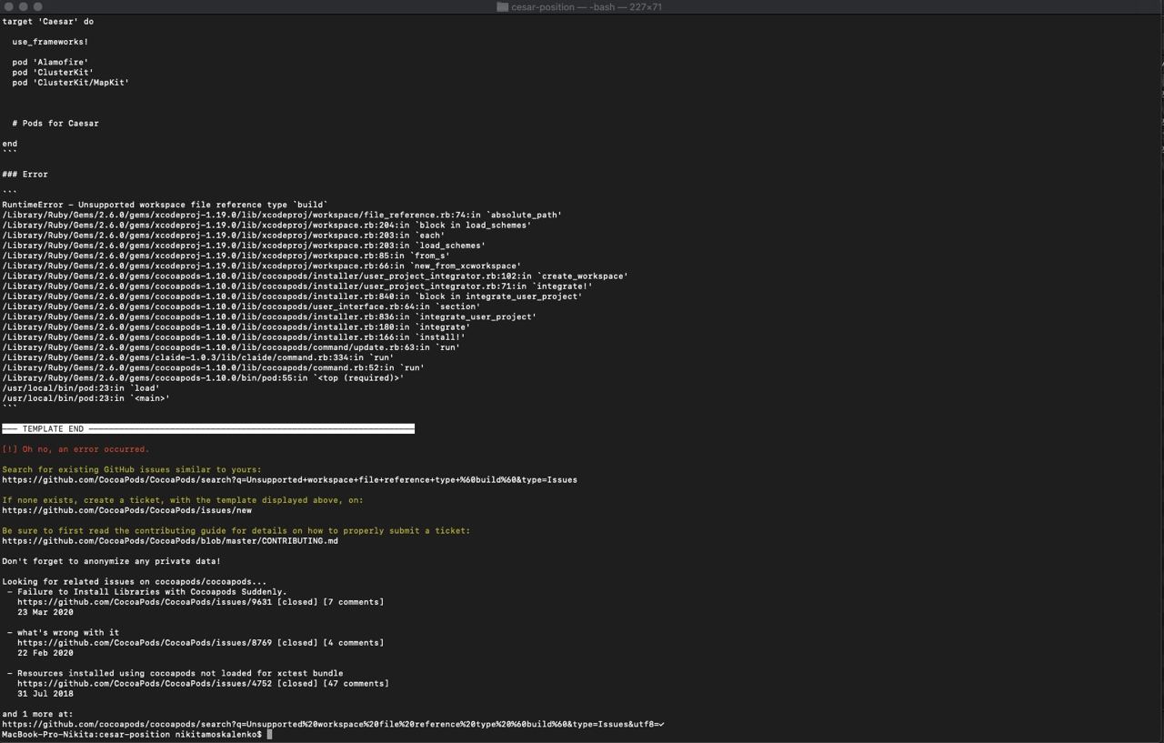The width and height of the screenshot is (1164, 743).
Task: Click the '# Pods for Caesar' comment
Action: point(55,123)
